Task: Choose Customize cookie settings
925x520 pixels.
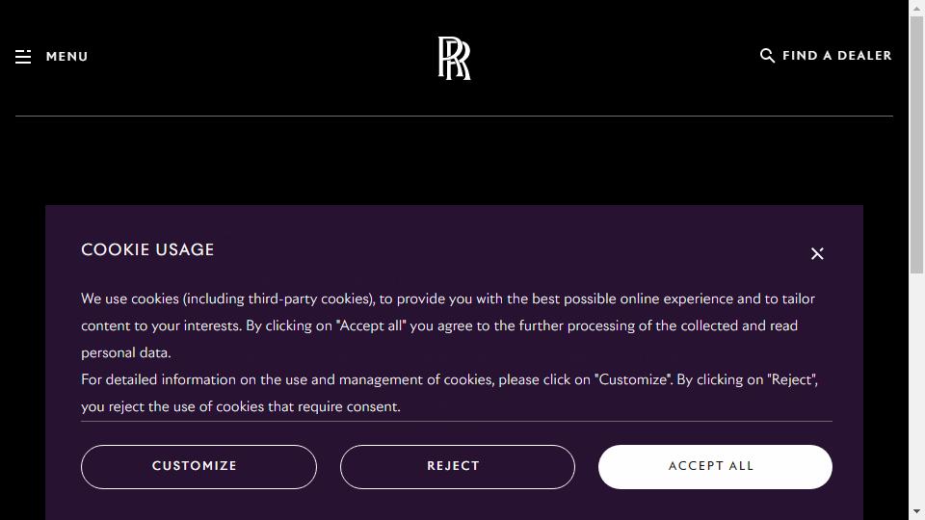Action: pyautogui.click(x=198, y=466)
